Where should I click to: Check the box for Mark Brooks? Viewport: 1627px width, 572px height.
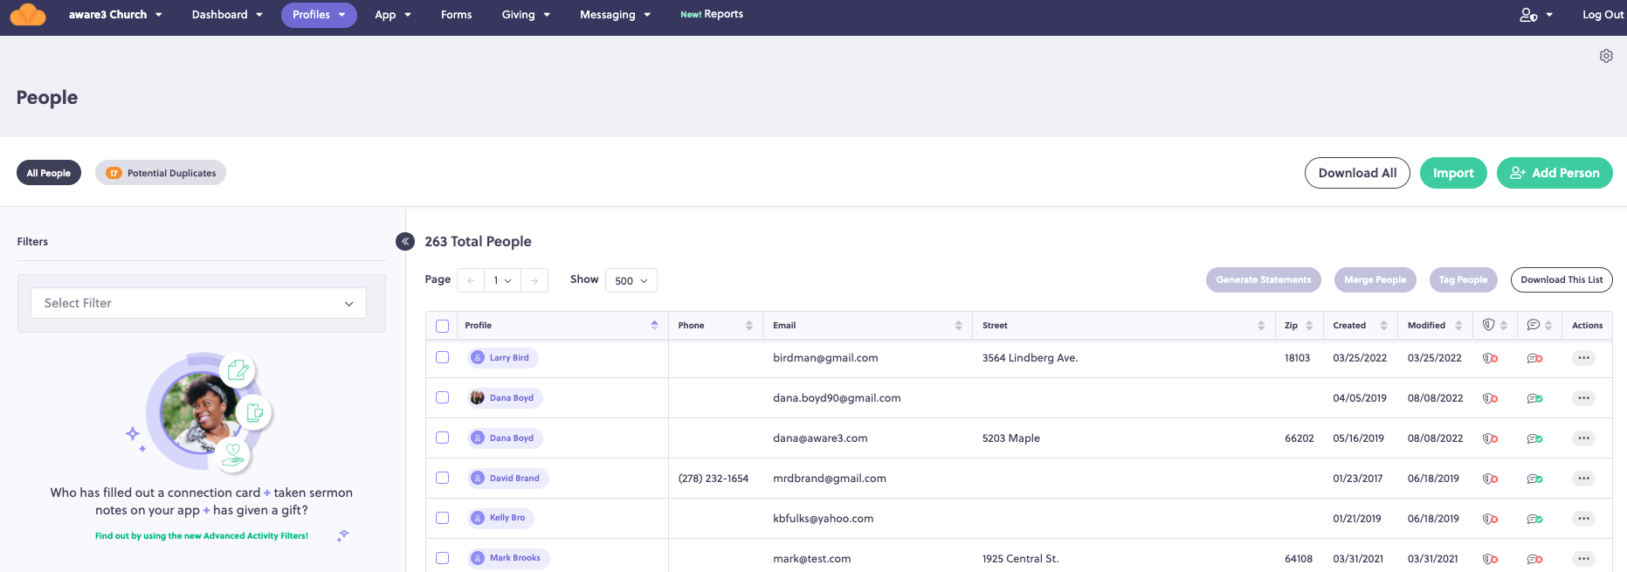point(443,558)
